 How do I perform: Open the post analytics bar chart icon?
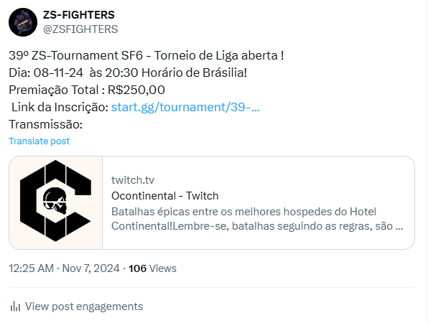click(15, 306)
